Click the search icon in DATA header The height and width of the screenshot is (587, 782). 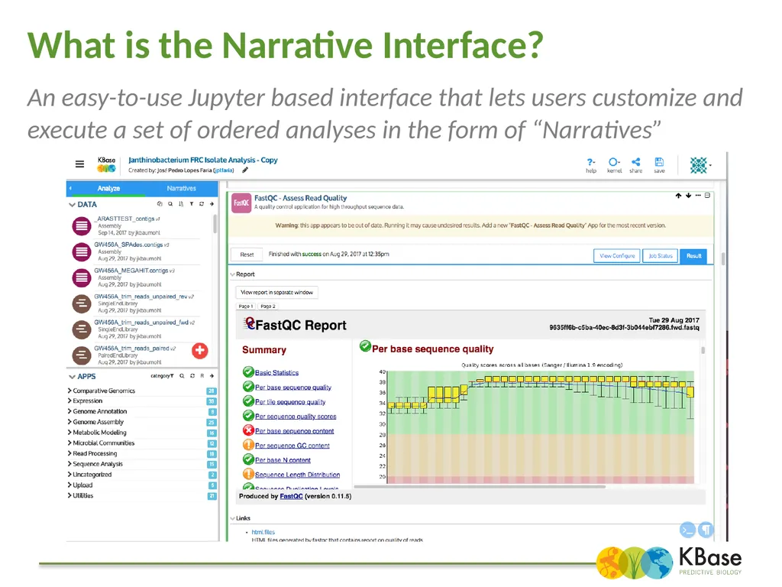170,204
